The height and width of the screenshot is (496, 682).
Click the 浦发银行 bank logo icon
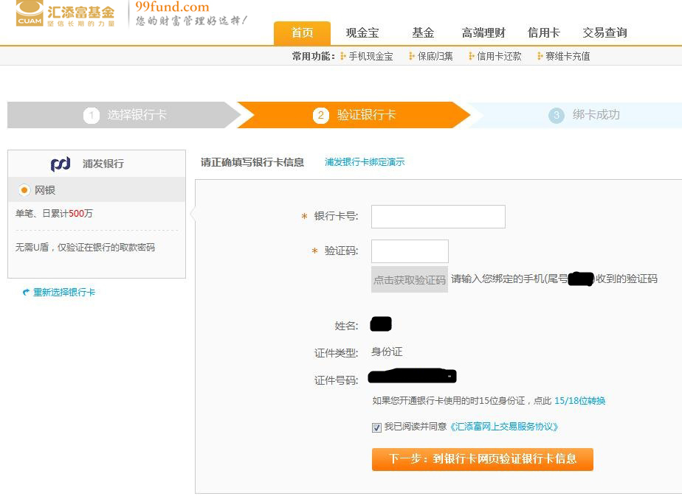(61, 164)
